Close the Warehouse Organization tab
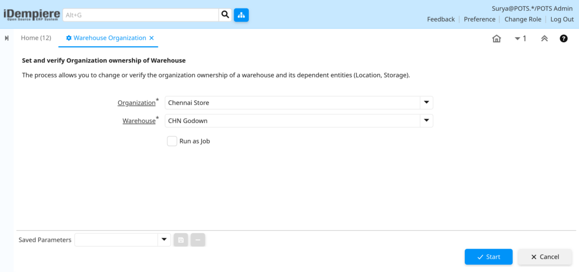This screenshot has width=579, height=272. tap(152, 38)
